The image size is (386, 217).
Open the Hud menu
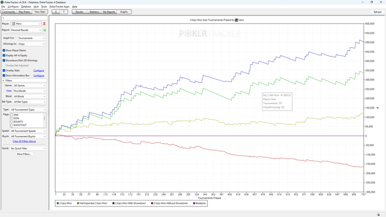coord(36,7)
